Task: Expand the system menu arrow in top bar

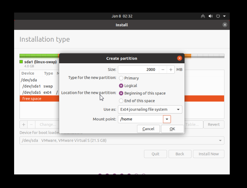Action: [224, 16]
